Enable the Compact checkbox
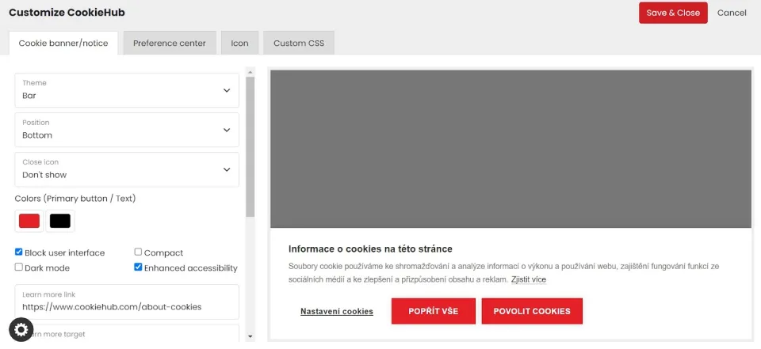The height and width of the screenshot is (349, 761). tap(138, 252)
